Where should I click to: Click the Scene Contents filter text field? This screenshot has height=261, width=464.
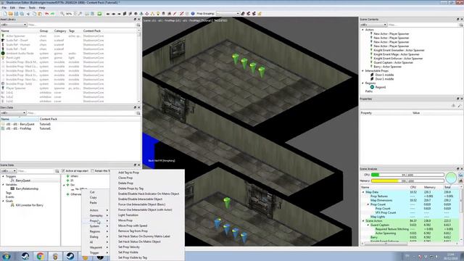coord(423,25)
